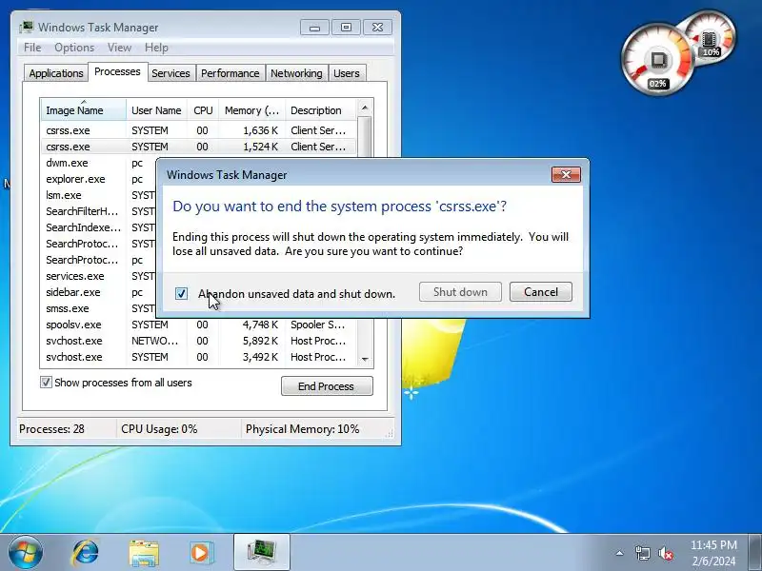
Task: Switch to the Services tab
Action: (170, 73)
